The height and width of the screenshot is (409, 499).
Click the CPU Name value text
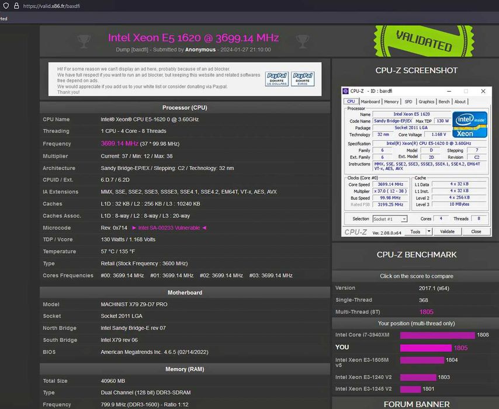click(x=150, y=119)
